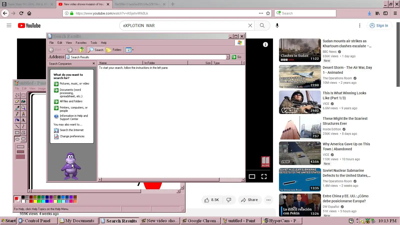
Task: Choose the Line tool in Paint
Action: [x=17, y=126]
